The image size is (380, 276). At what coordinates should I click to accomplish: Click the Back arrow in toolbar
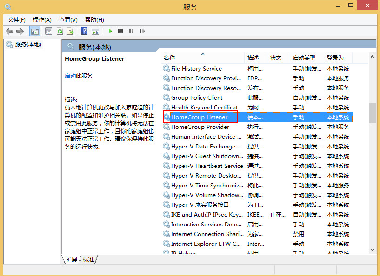pyautogui.click(x=9, y=31)
